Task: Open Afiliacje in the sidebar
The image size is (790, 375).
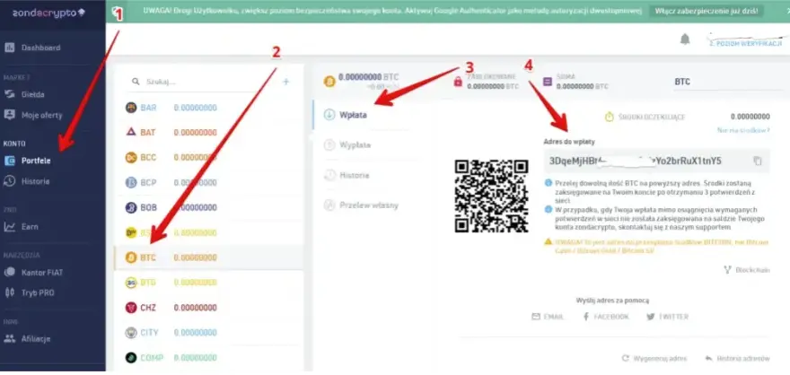Action: 28,338
